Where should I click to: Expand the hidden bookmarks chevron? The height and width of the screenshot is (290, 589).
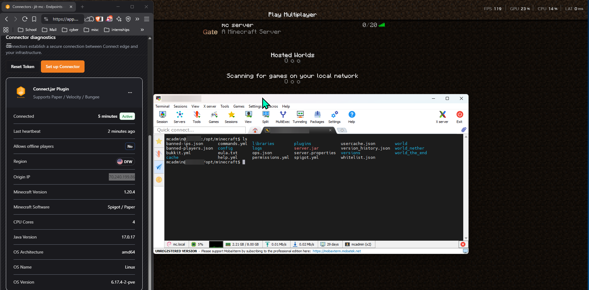tap(142, 30)
